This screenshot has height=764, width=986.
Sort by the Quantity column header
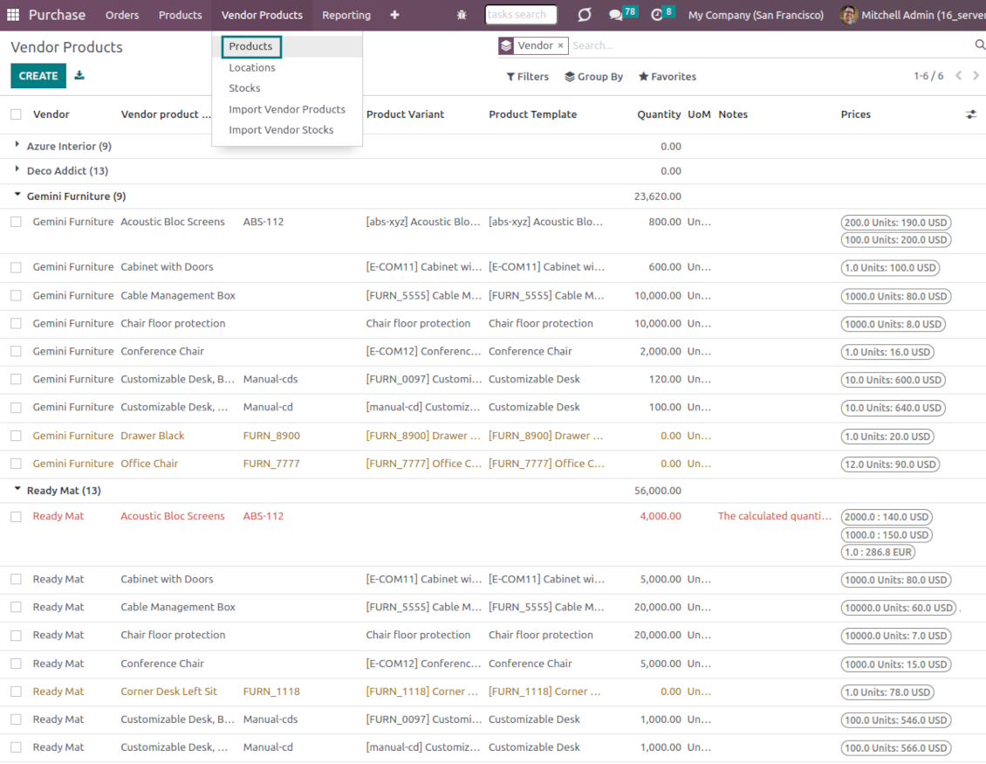click(x=659, y=114)
